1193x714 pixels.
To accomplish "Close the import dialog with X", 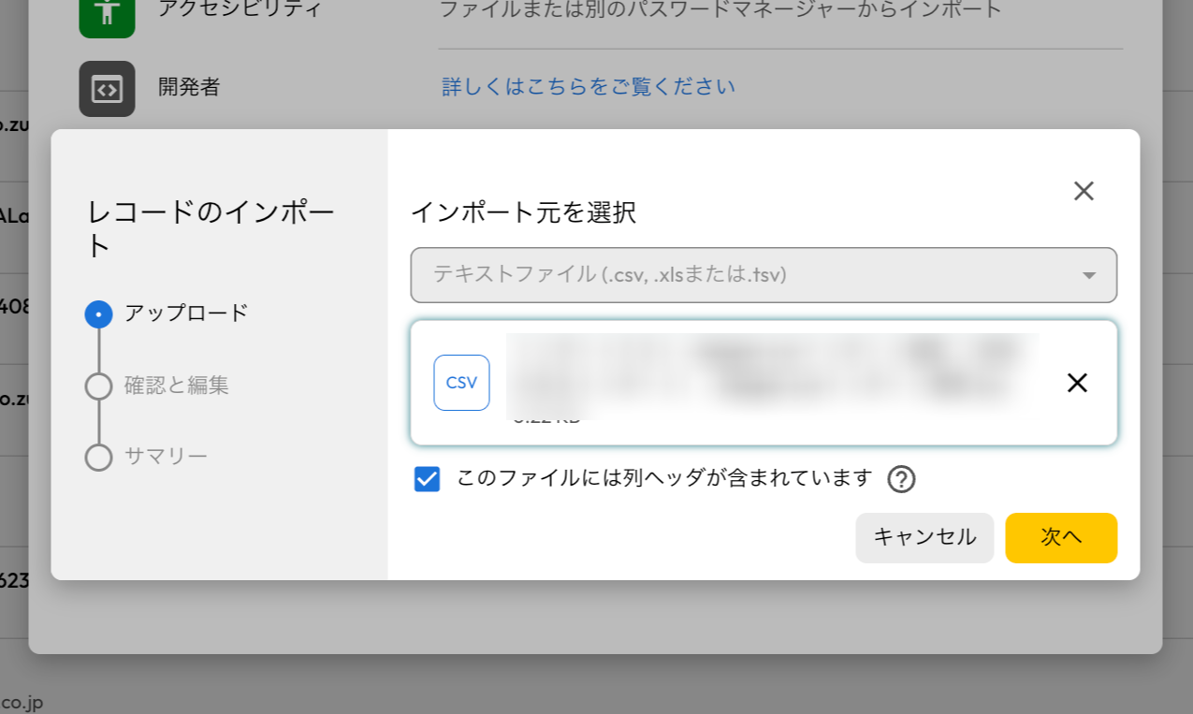I will (x=1084, y=191).
